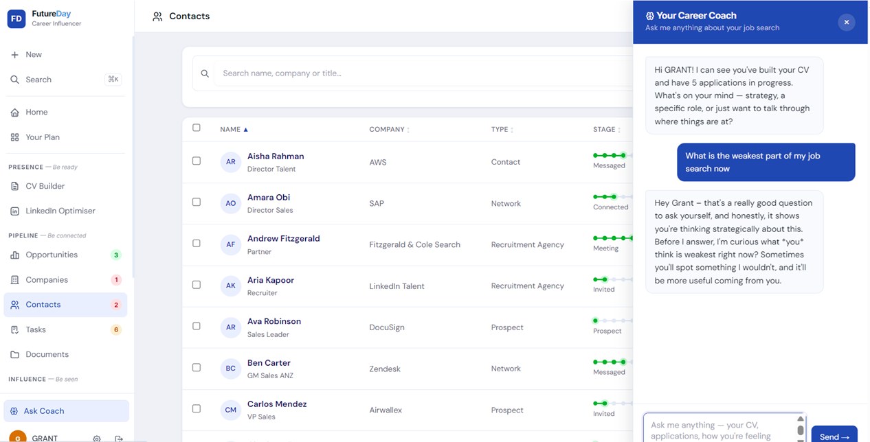Click Ava Robinson's Prospect stage progress dots
870x442 pixels.
pyautogui.click(x=612, y=321)
